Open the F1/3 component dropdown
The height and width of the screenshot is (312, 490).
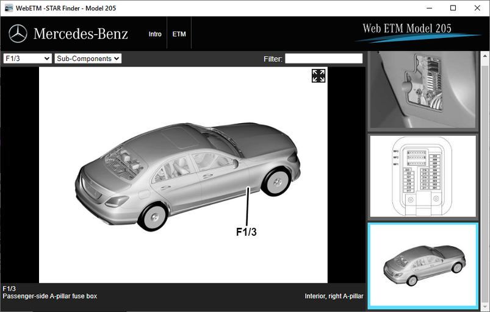(27, 58)
